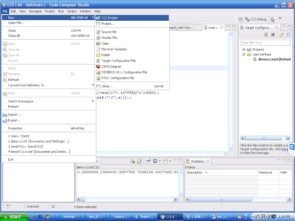Click the Target Configuration File icon
295x221 pixels.
(x=98, y=61)
